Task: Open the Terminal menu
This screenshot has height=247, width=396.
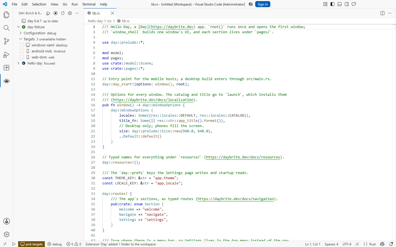Action: tap(89, 4)
